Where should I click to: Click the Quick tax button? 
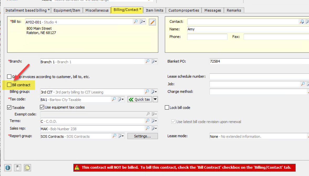140,99
